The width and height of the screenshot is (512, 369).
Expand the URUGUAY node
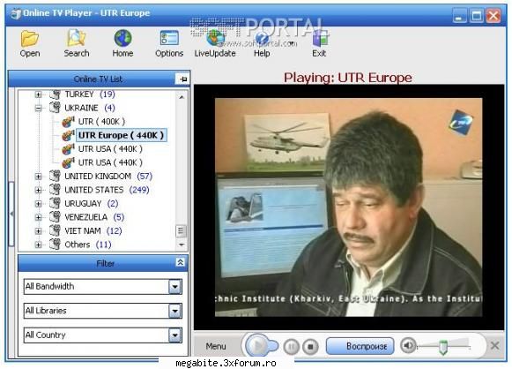[38, 204]
